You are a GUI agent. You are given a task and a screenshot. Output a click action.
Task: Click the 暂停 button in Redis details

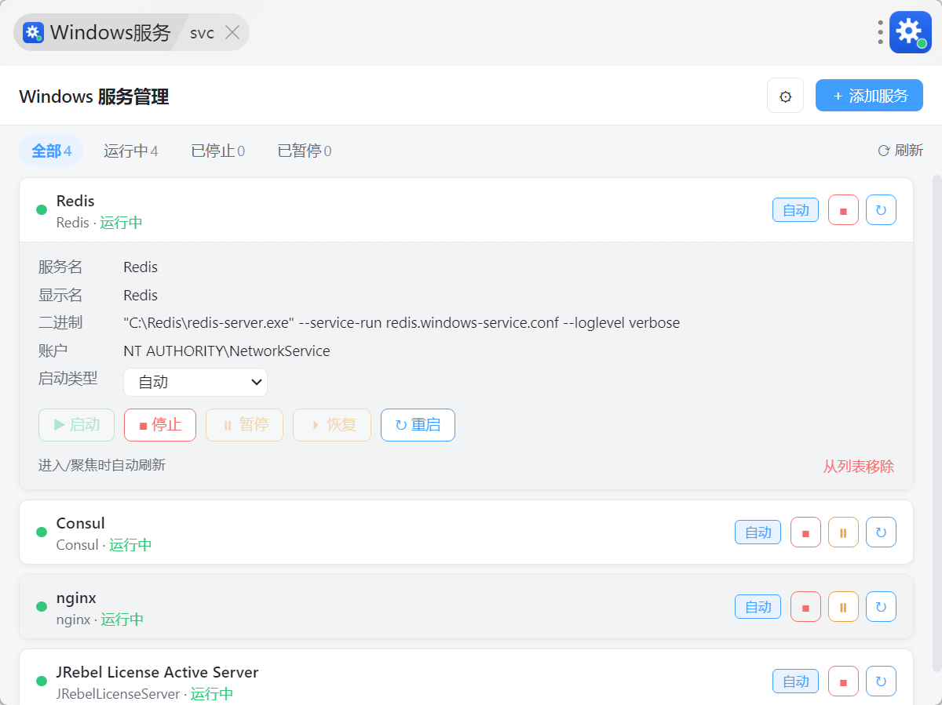click(244, 425)
